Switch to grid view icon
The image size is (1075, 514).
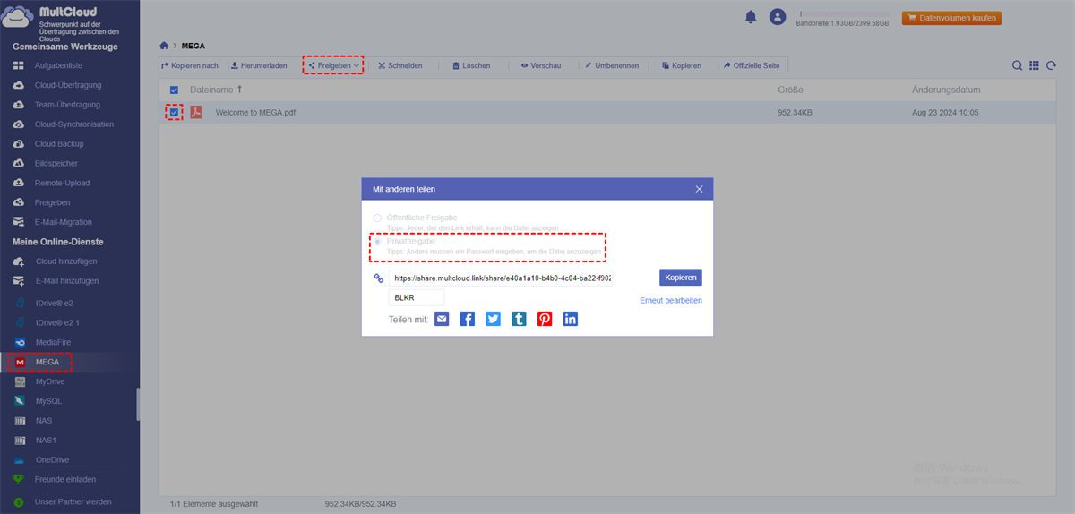(1034, 65)
